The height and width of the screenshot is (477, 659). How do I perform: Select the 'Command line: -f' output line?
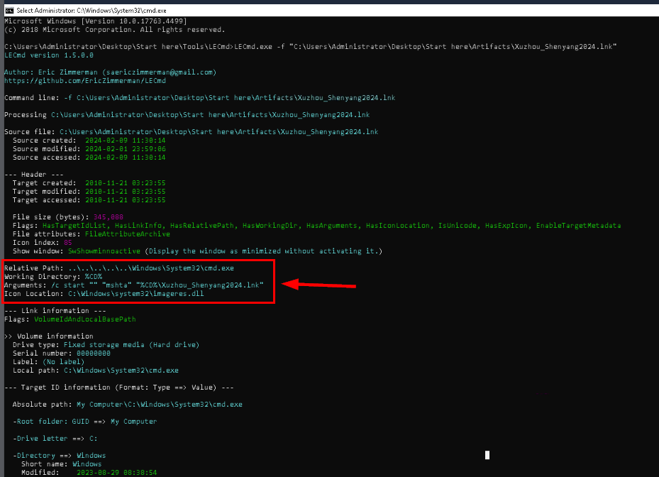tap(199, 97)
